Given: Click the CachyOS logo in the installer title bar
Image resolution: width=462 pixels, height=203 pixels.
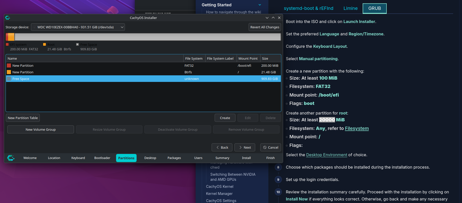Looking at the screenshot, I should tap(8, 18).
